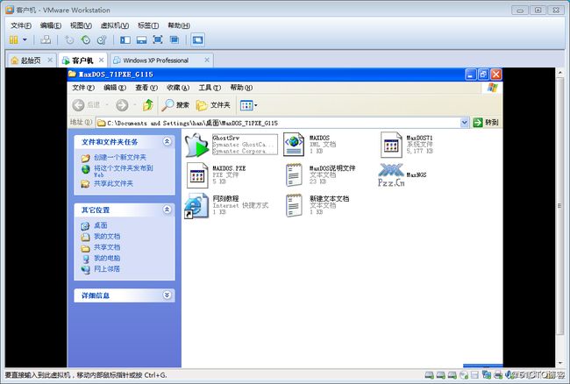Open 桌面 in other places

(x=100, y=225)
